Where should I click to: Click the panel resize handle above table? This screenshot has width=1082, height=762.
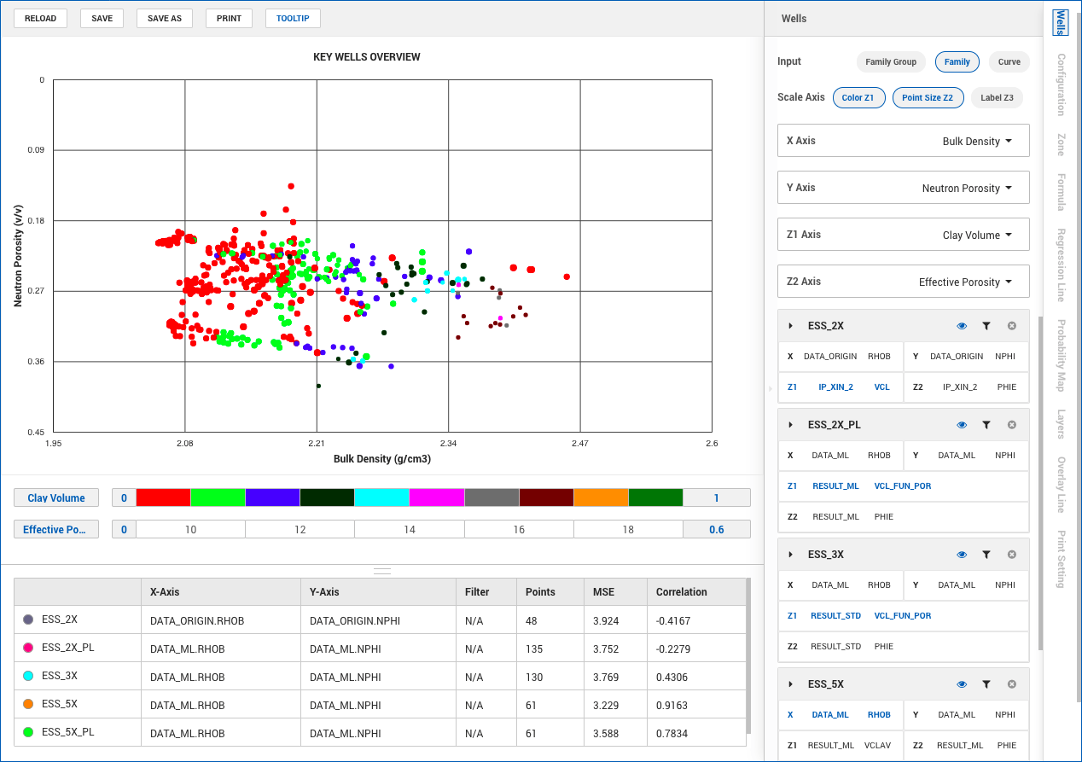[382, 571]
